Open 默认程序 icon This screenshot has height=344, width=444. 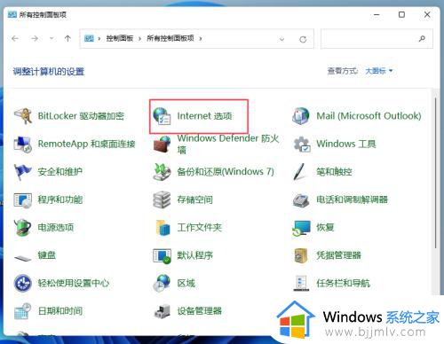(x=162, y=255)
